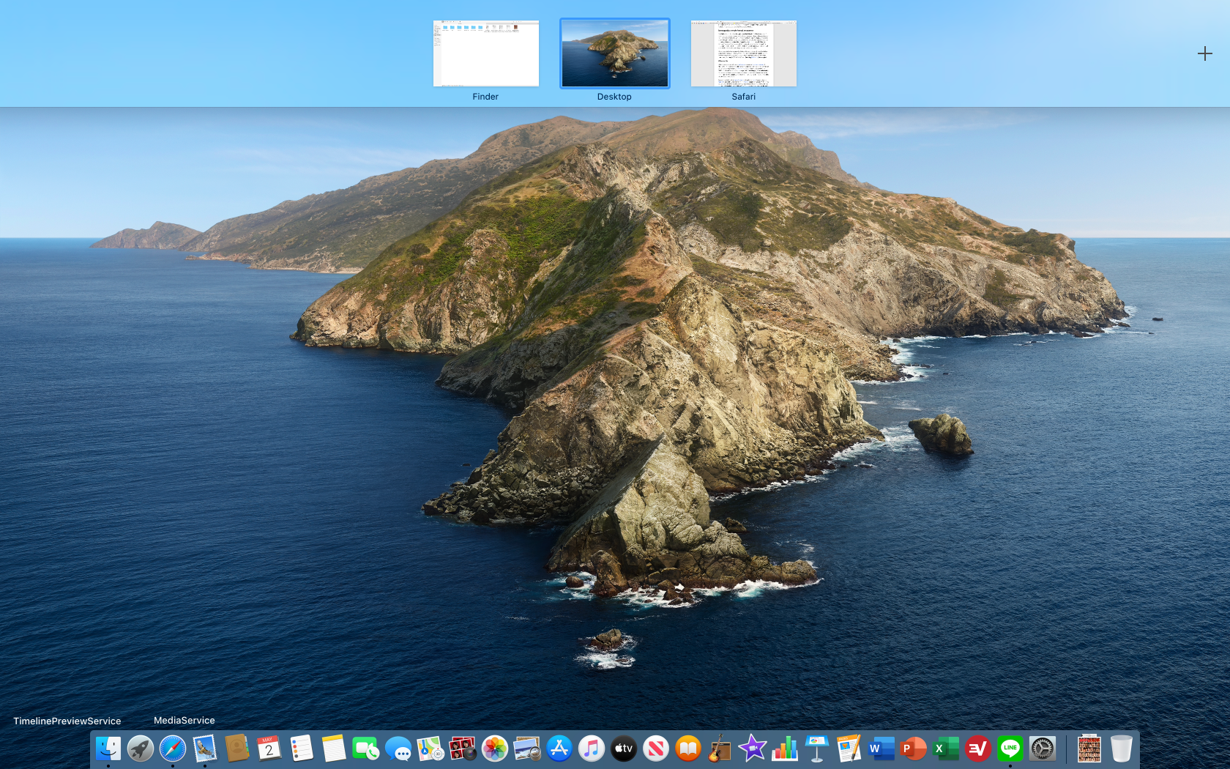Launch iMovie from the Dock
The width and height of the screenshot is (1230, 769).
[x=752, y=748]
